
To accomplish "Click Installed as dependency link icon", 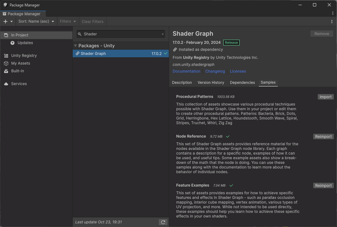I will pyautogui.click(x=175, y=50).
